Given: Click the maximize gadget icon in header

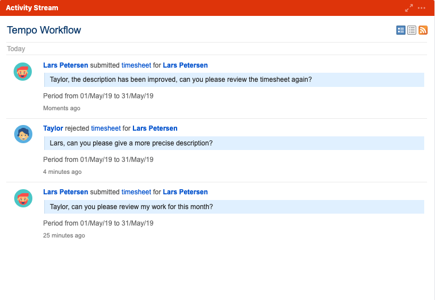Looking at the screenshot, I should click(409, 8).
